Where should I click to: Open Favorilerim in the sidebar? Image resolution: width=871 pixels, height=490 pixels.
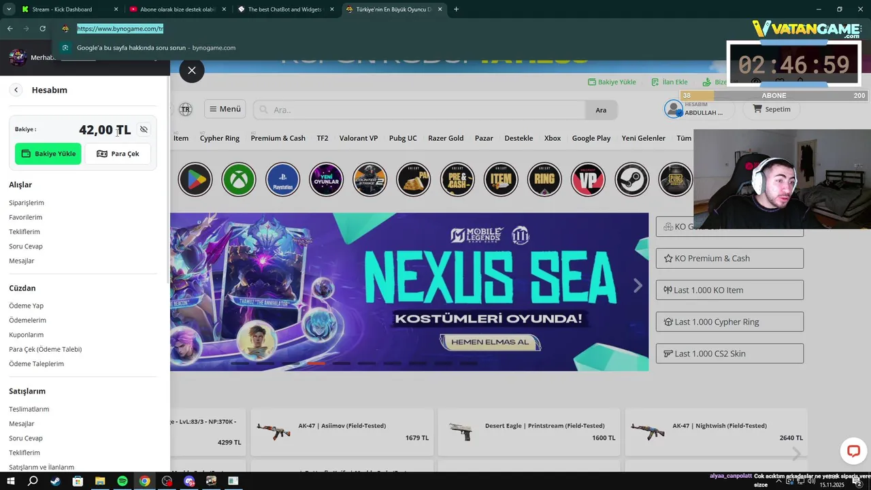[x=26, y=217]
